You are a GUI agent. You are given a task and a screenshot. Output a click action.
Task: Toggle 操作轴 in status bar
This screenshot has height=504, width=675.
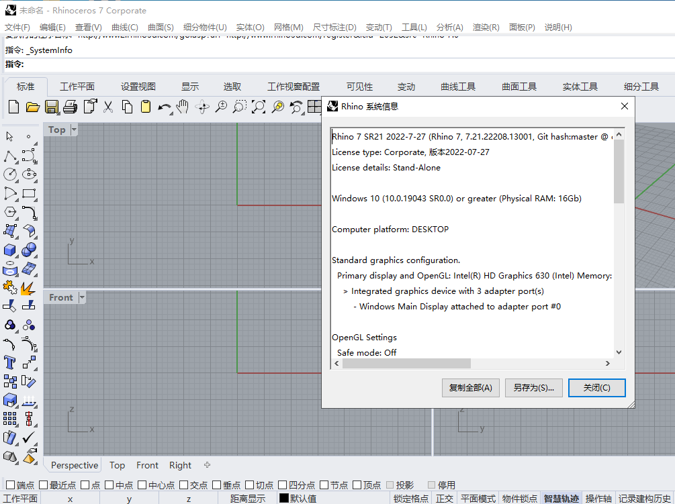(598, 499)
